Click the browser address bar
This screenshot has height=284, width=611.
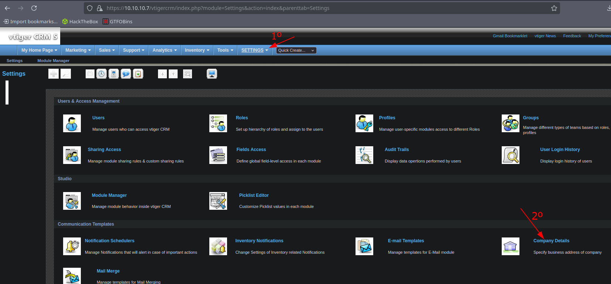[x=322, y=8]
